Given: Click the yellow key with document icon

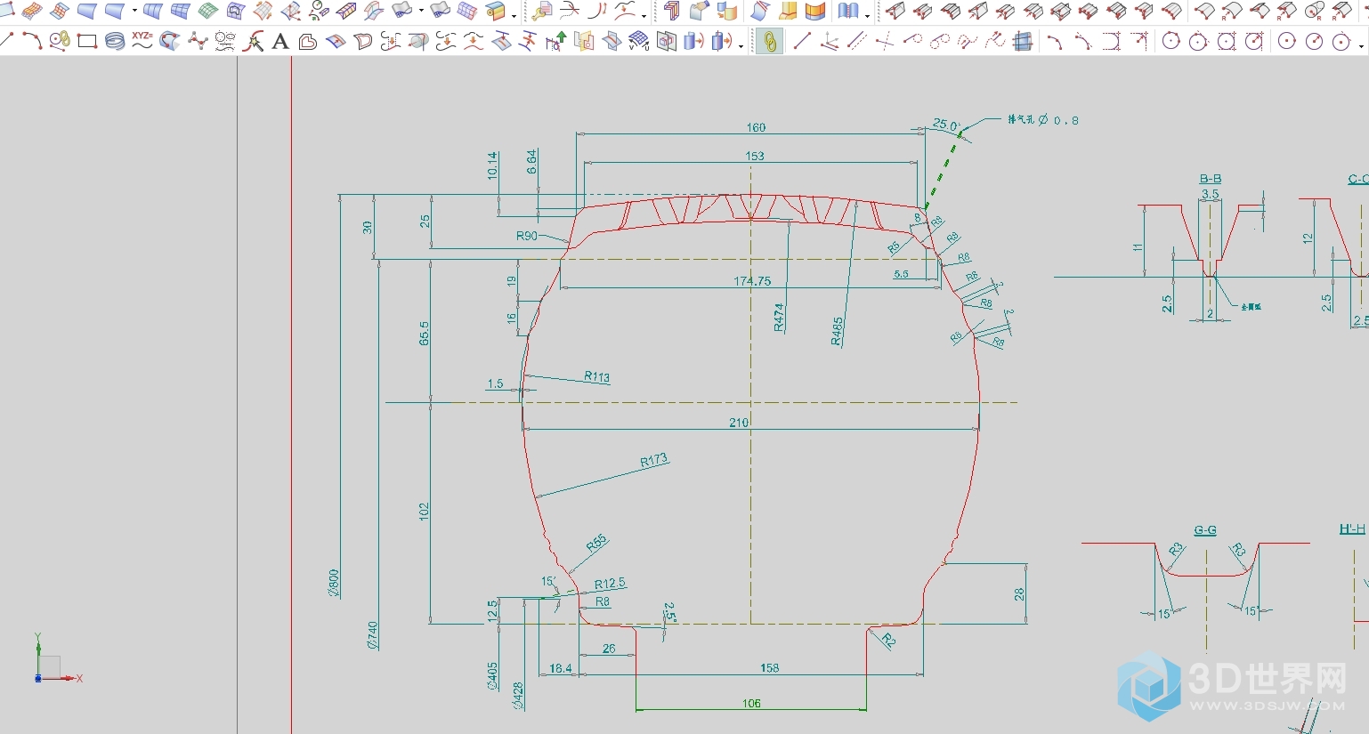Looking at the screenshot, I should coord(541,11).
